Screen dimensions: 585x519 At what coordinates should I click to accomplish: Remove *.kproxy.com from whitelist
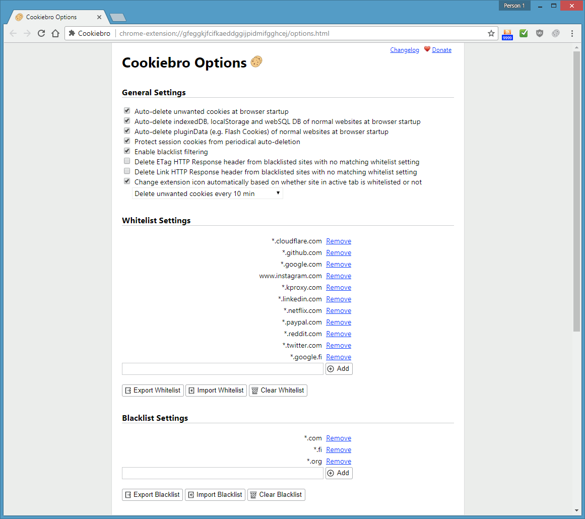339,287
